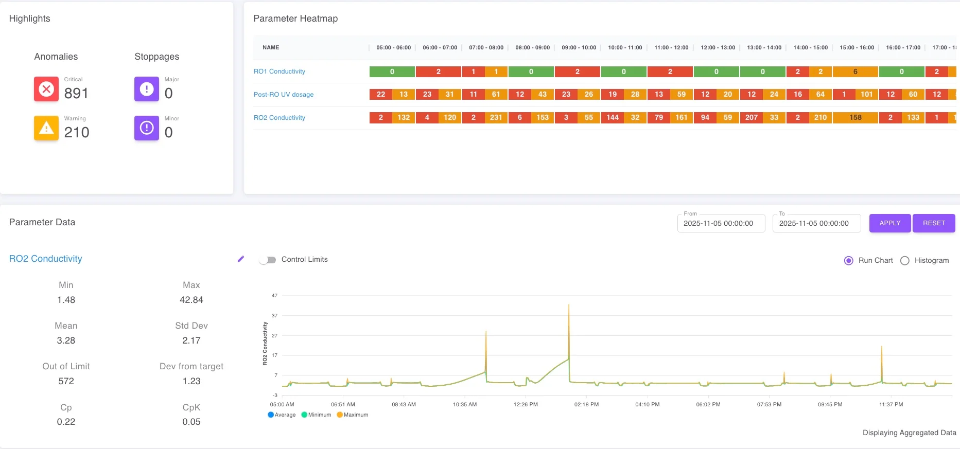Screen dimensions: 960x449
Task: Open the To date picker field
Action: 816,223
